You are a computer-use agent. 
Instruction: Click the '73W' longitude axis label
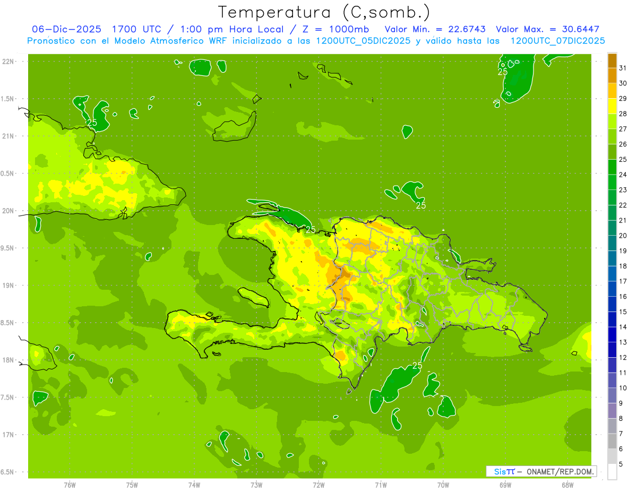tap(256, 485)
